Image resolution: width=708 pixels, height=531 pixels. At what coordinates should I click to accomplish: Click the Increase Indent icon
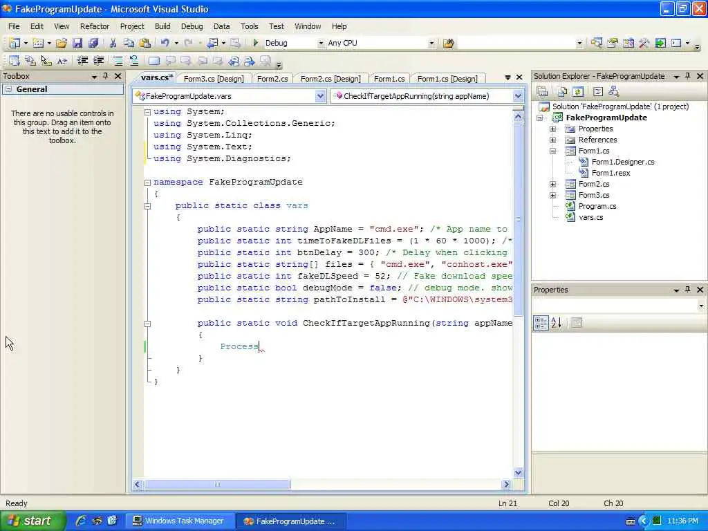point(98,61)
